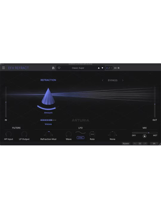Click the OUT level meter
Image resolution: width=161 pixels, height=209 pixels.
pos(155,102)
